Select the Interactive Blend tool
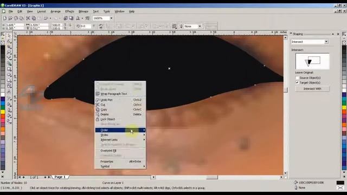347x195 pixels. pos(9,99)
